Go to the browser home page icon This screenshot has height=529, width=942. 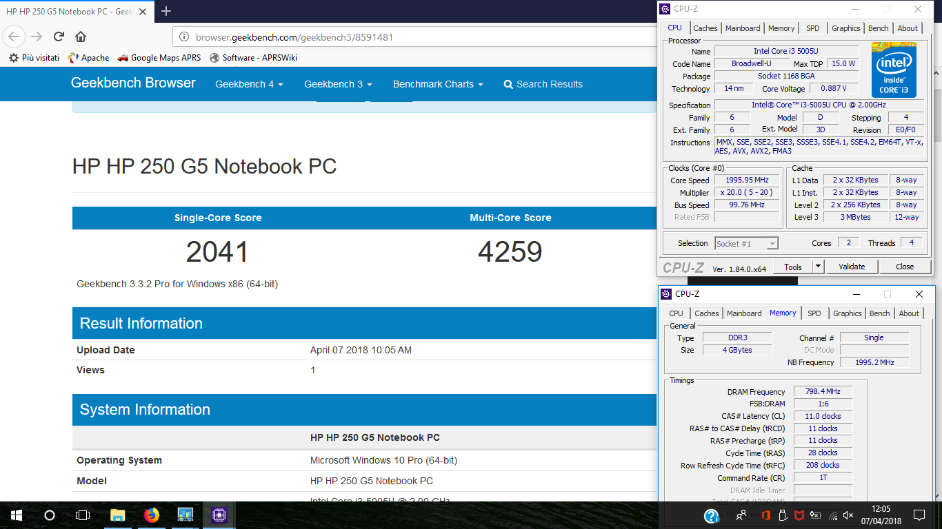pyautogui.click(x=81, y=37)
